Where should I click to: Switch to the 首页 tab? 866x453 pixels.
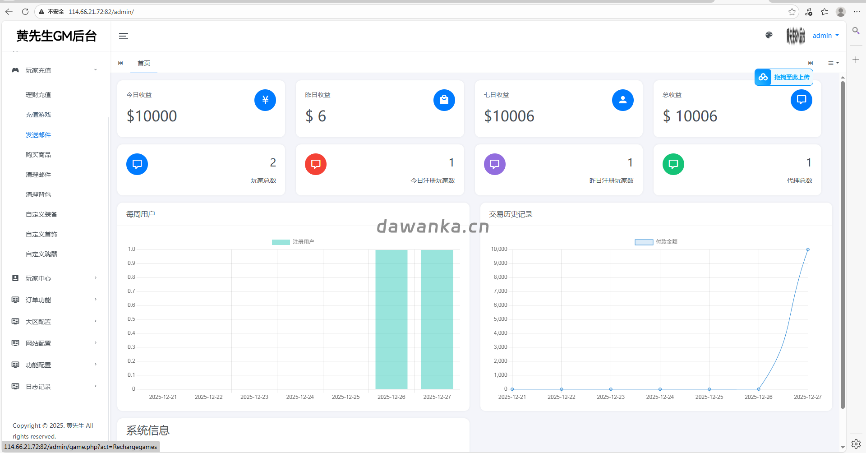coord(144,63)
